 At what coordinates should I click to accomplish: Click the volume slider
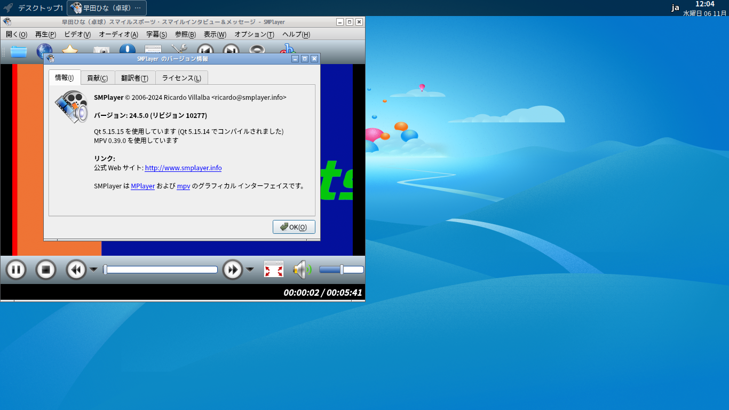click(x=342, y=270)
